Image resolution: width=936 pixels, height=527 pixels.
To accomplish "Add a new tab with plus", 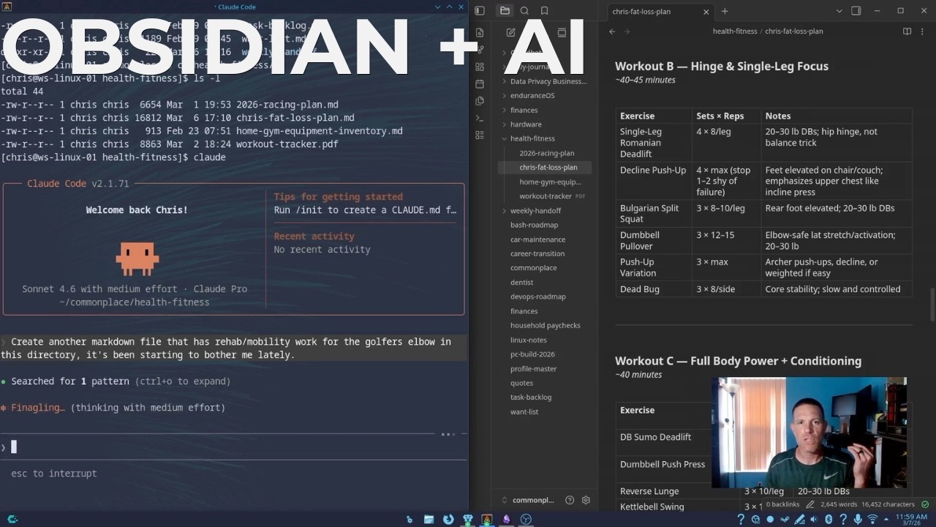I will click(x=725, y=11).
